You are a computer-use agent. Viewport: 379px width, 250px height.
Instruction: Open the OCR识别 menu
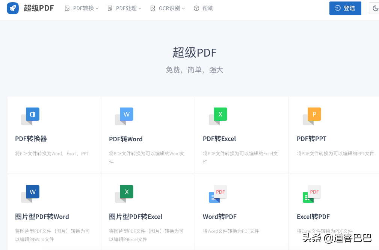click(168, 9)
